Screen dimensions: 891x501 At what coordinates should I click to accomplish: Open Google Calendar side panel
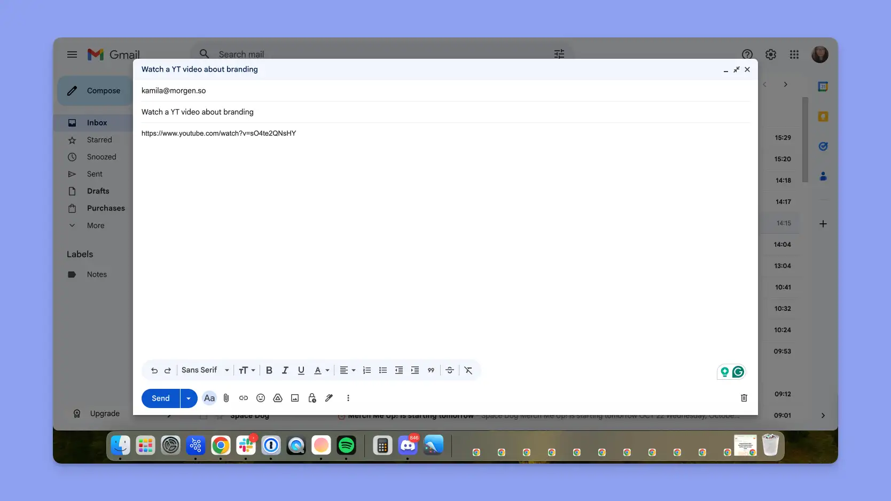click(x=823, y=87)
